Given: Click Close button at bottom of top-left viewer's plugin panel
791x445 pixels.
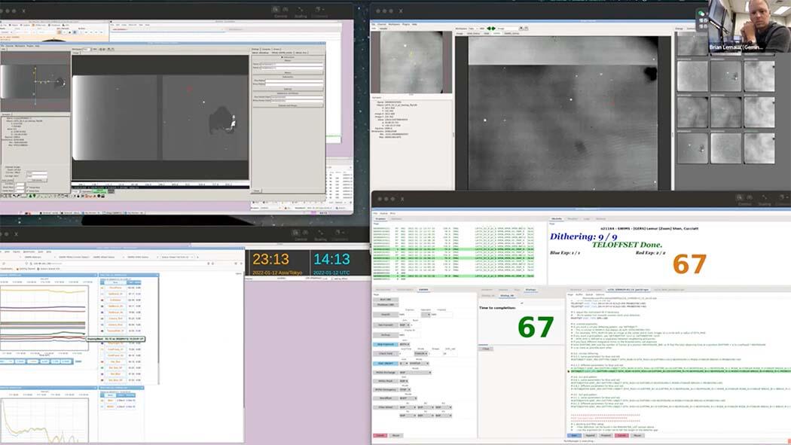Looking at the screenshot, I should point(256,191).
